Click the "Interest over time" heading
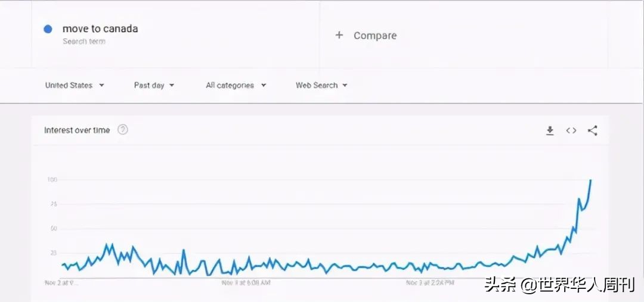 pyautogui.click(x=77, y=130)
